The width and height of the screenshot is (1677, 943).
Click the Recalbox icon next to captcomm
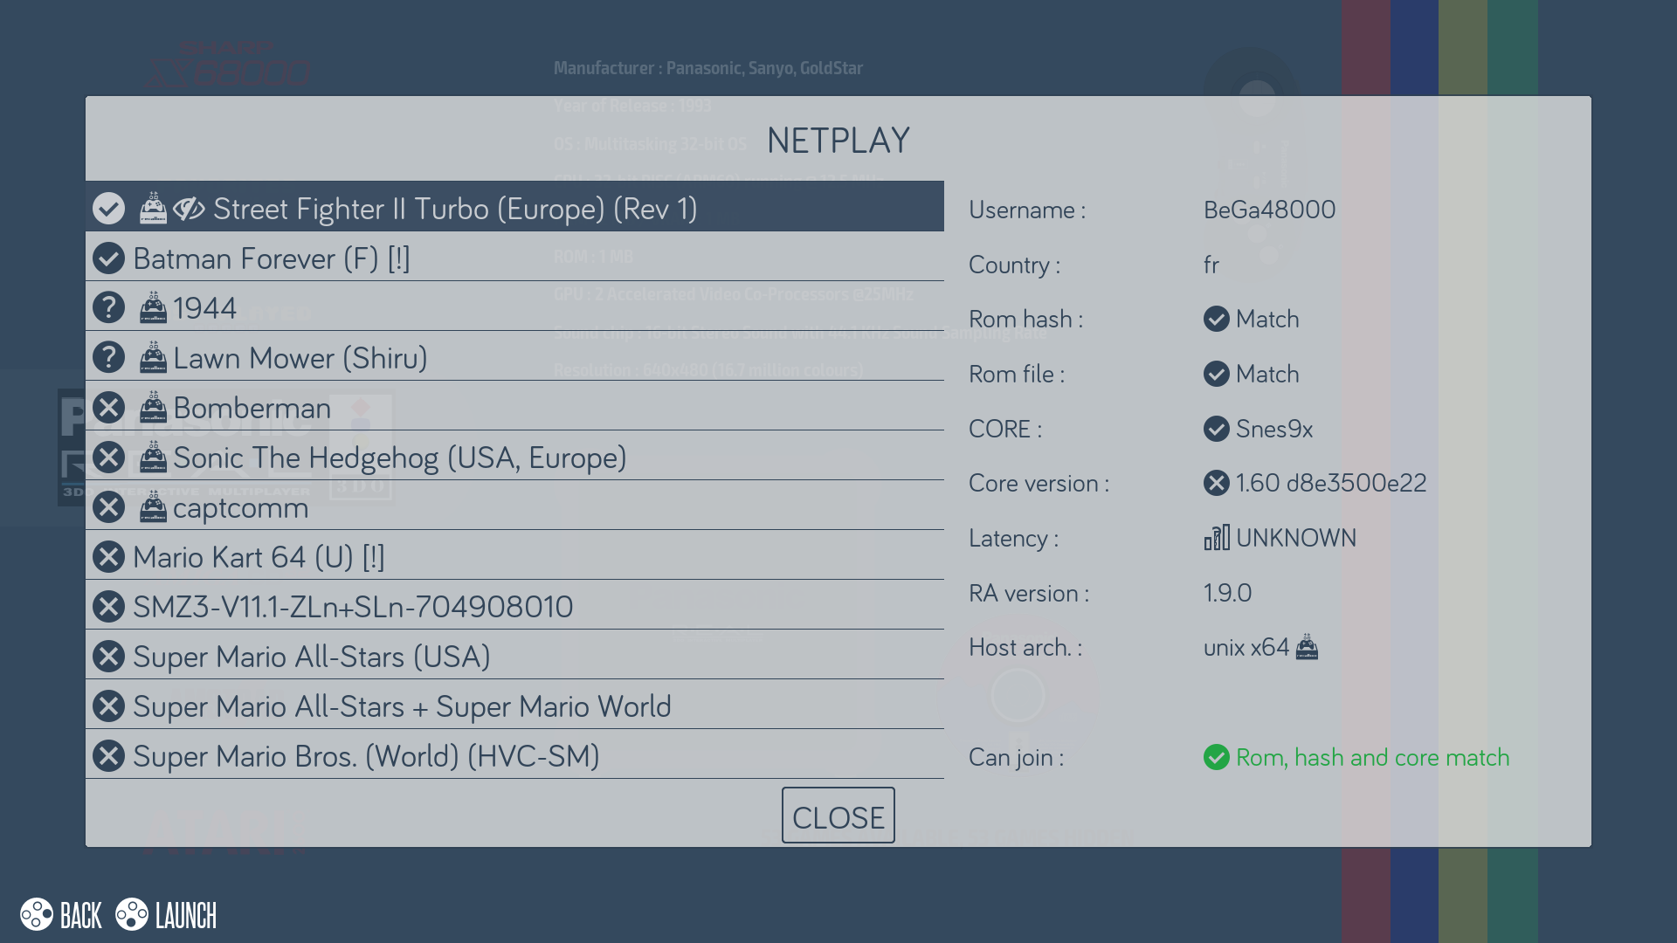coord(153,506)
